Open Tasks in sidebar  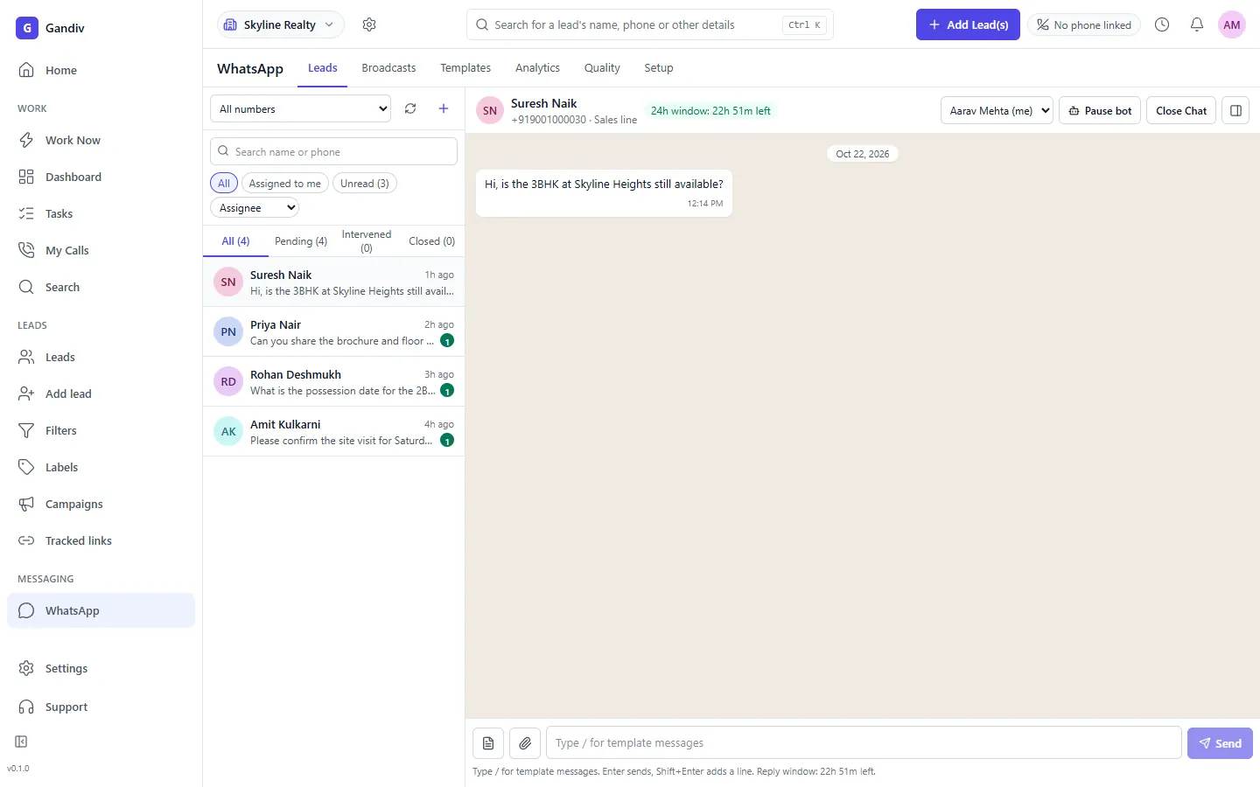[x=101, y=213]
